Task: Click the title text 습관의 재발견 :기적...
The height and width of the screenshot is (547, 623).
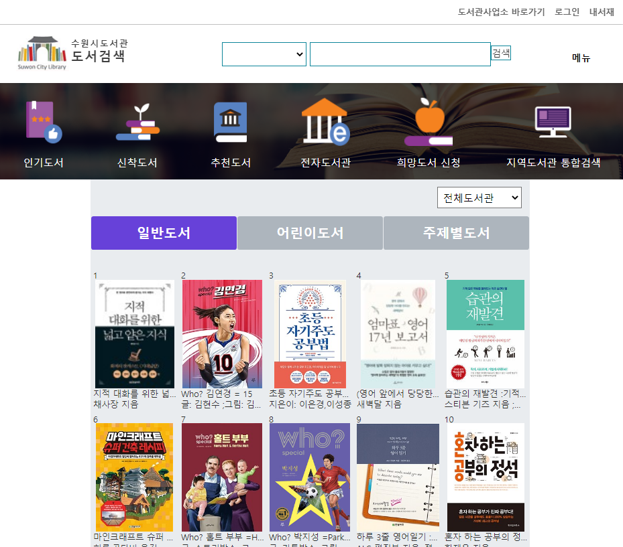Action: [485, 394]
